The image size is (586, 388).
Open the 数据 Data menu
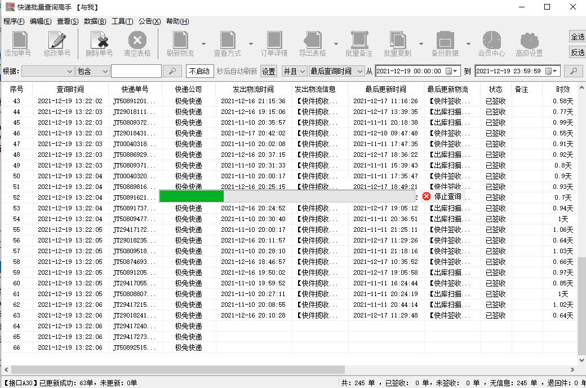click(x=94, y=21)
